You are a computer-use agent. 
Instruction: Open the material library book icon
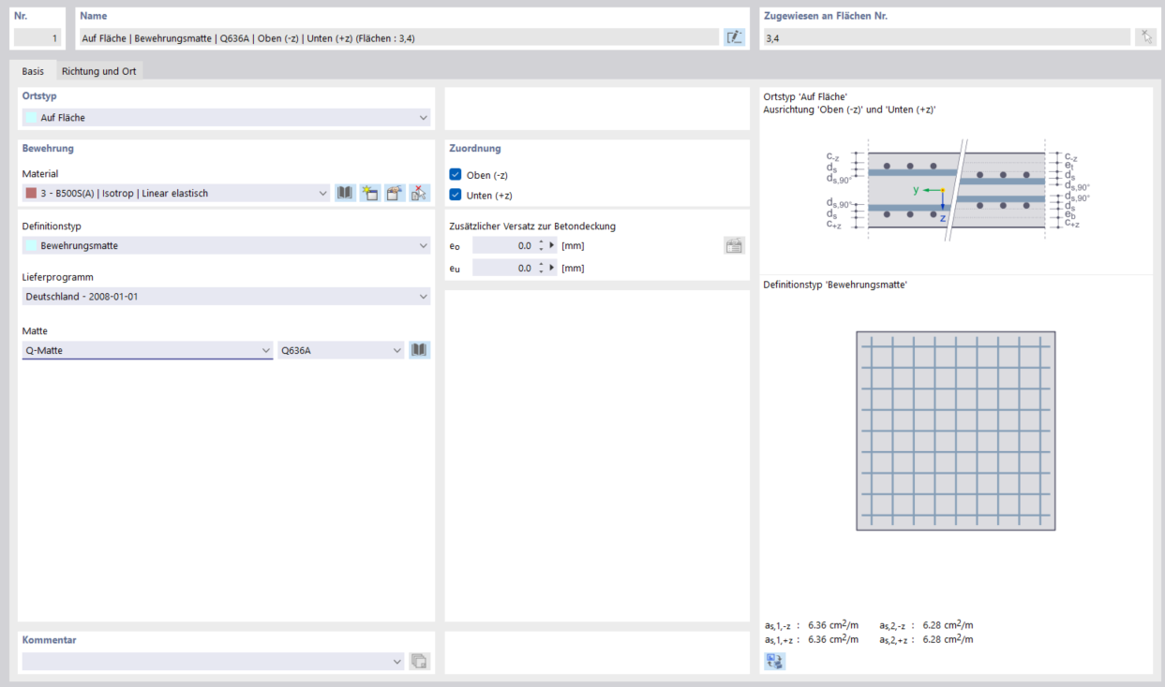(346, 194)
